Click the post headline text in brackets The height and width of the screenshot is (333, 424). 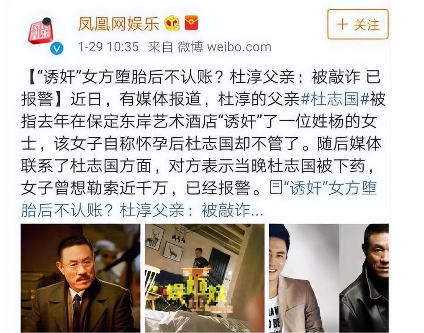200,88
